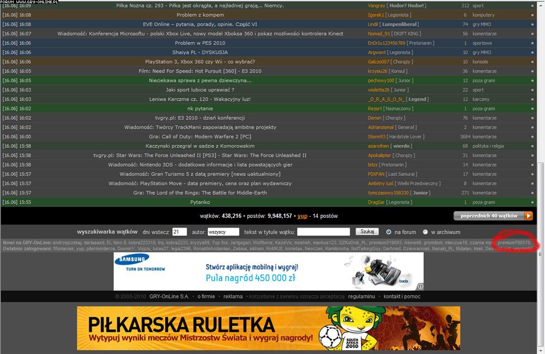Viewport: 545px width, 354px height.
Task: Open 'Kaczynski przegral w sadzie z Komorowskim'
Action: tap(200, 147)
